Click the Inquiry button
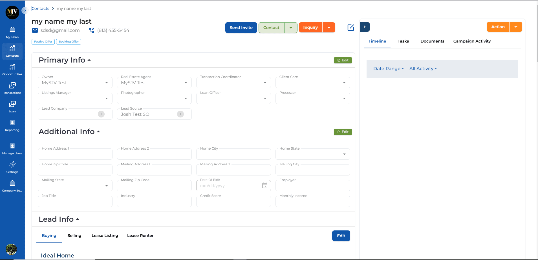This screenshot has height=260, width=538. [x=310, y=28]
